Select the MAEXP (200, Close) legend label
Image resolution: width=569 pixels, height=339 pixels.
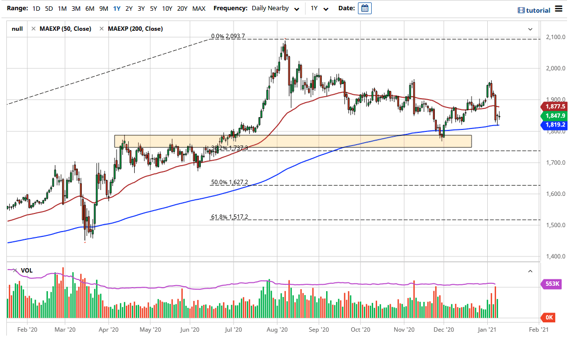[x=135, y=28]
